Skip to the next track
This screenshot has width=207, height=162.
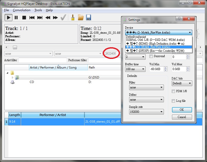coord(40,18)
